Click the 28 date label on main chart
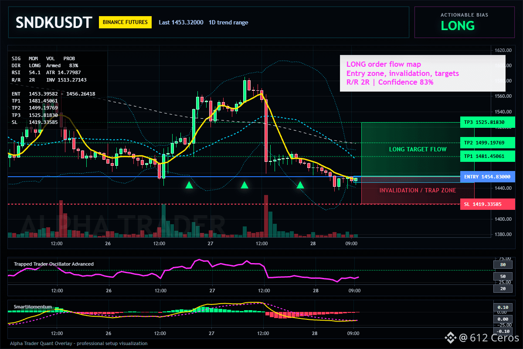 pos(314,243)
